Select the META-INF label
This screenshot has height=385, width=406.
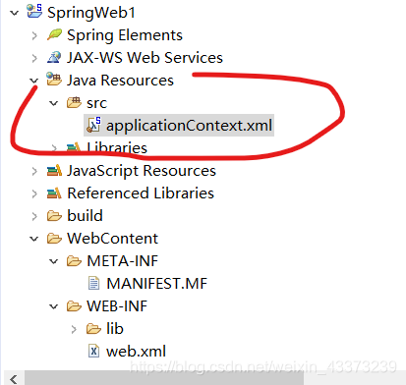[x=122, y=261]
